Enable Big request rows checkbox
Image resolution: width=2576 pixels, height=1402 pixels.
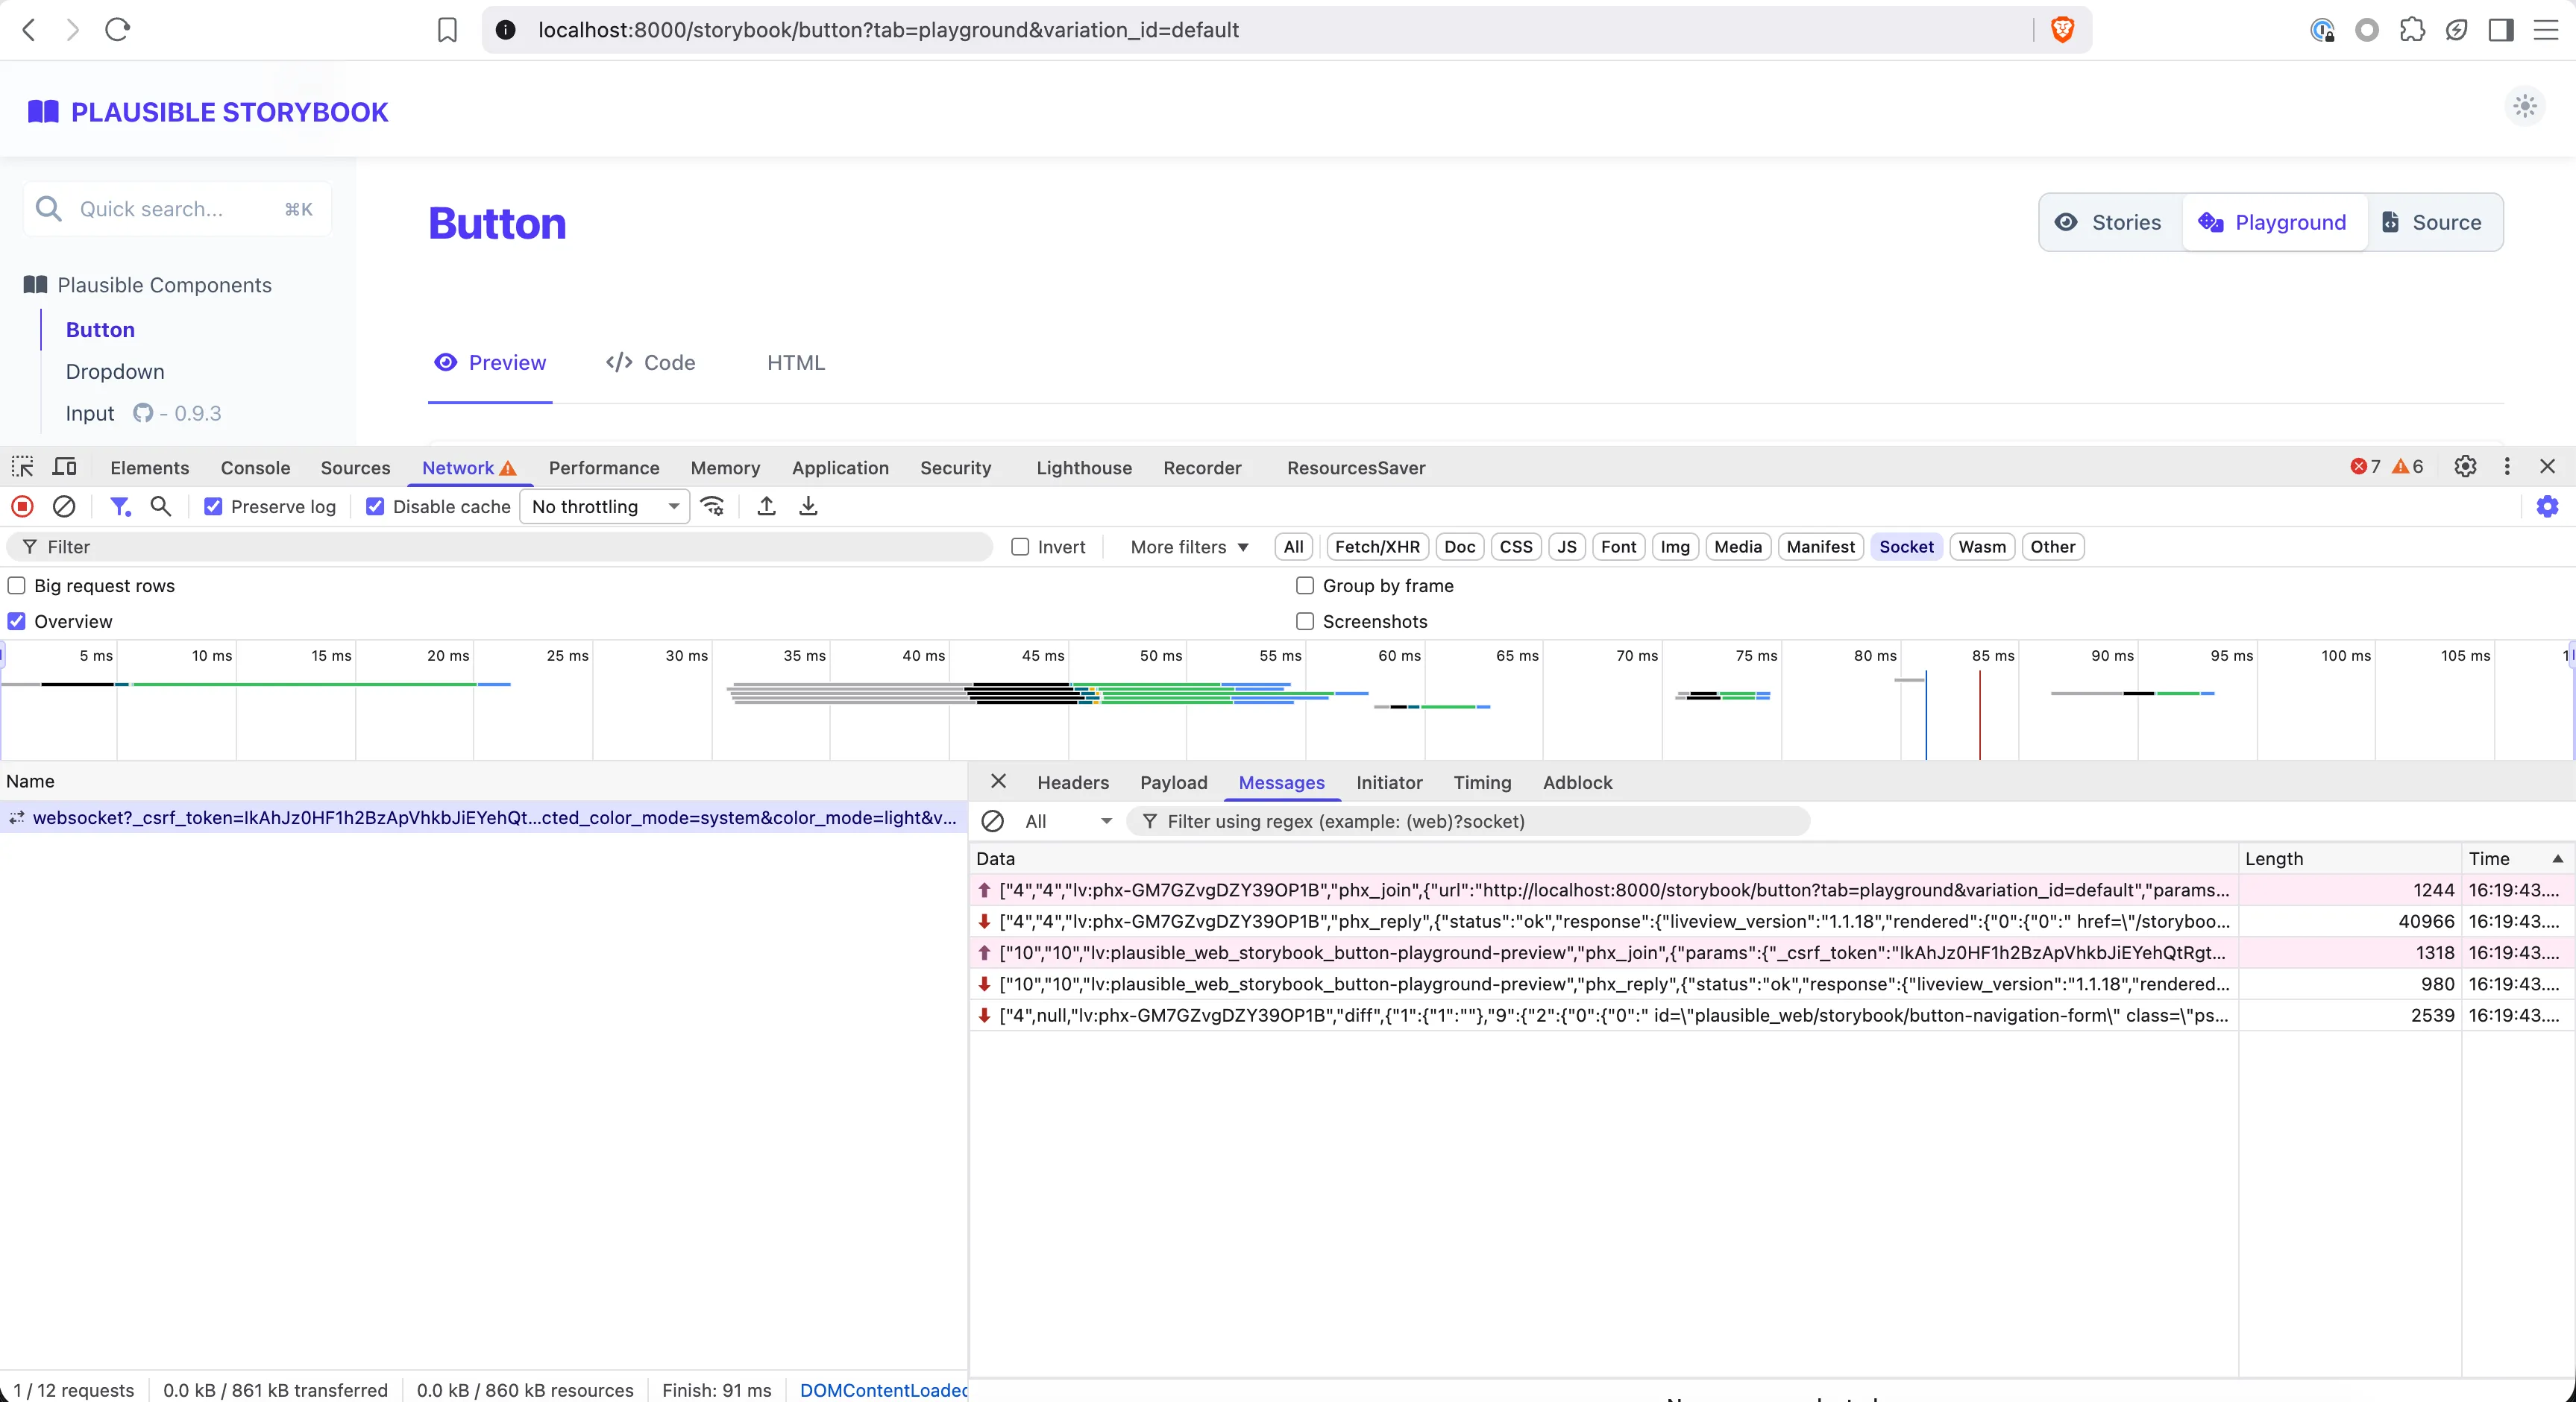pos(17,585)
